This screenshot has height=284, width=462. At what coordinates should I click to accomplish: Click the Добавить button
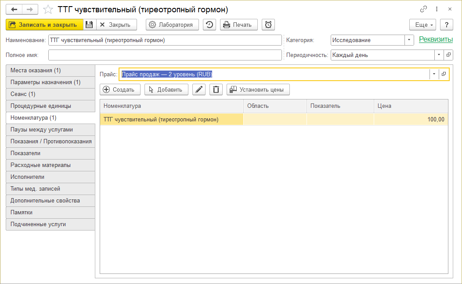point(166,90)
